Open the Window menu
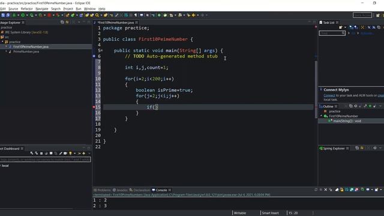384x216 pixels. click(89, 9)
